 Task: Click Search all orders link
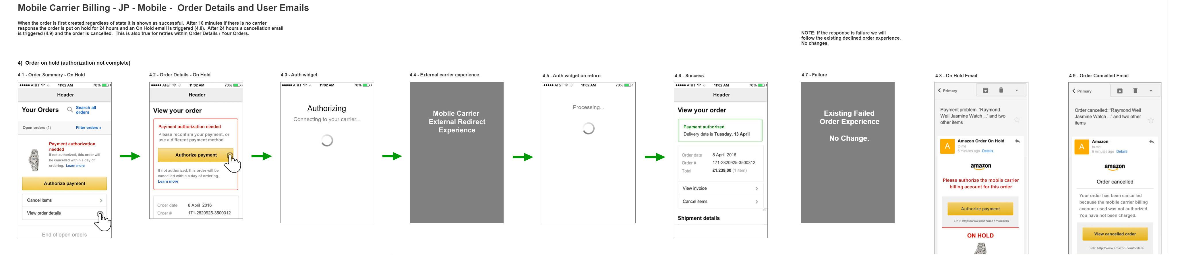point(86,110)
